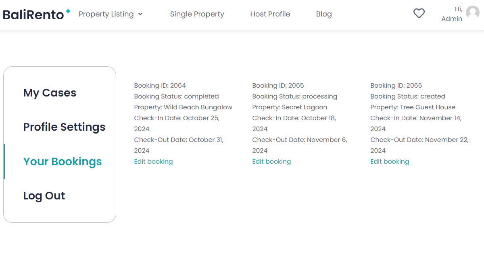Log Out of the account
This screenshot has height=271, width=484.
(44, 196)
